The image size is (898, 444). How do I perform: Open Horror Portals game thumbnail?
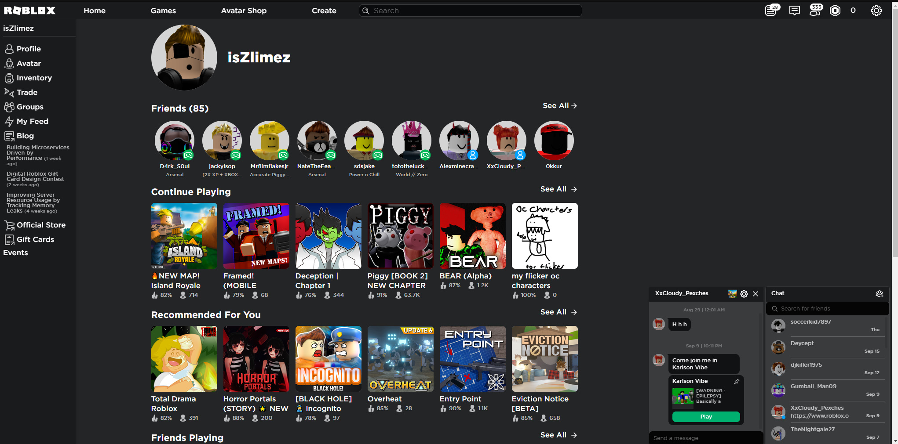point(256,359)
